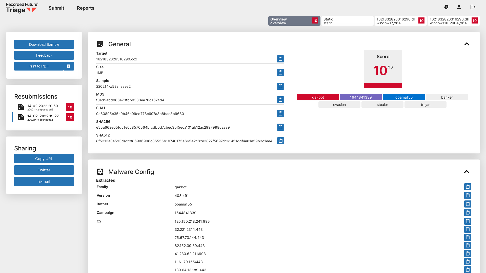
Task: Copy C2 address 139.64.13.189:443
Action: coord(468,270)
